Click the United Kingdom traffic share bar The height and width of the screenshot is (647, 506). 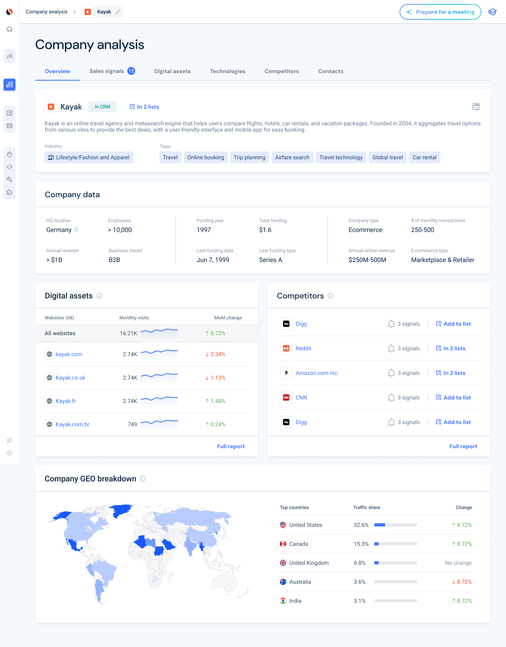[396, 563]
